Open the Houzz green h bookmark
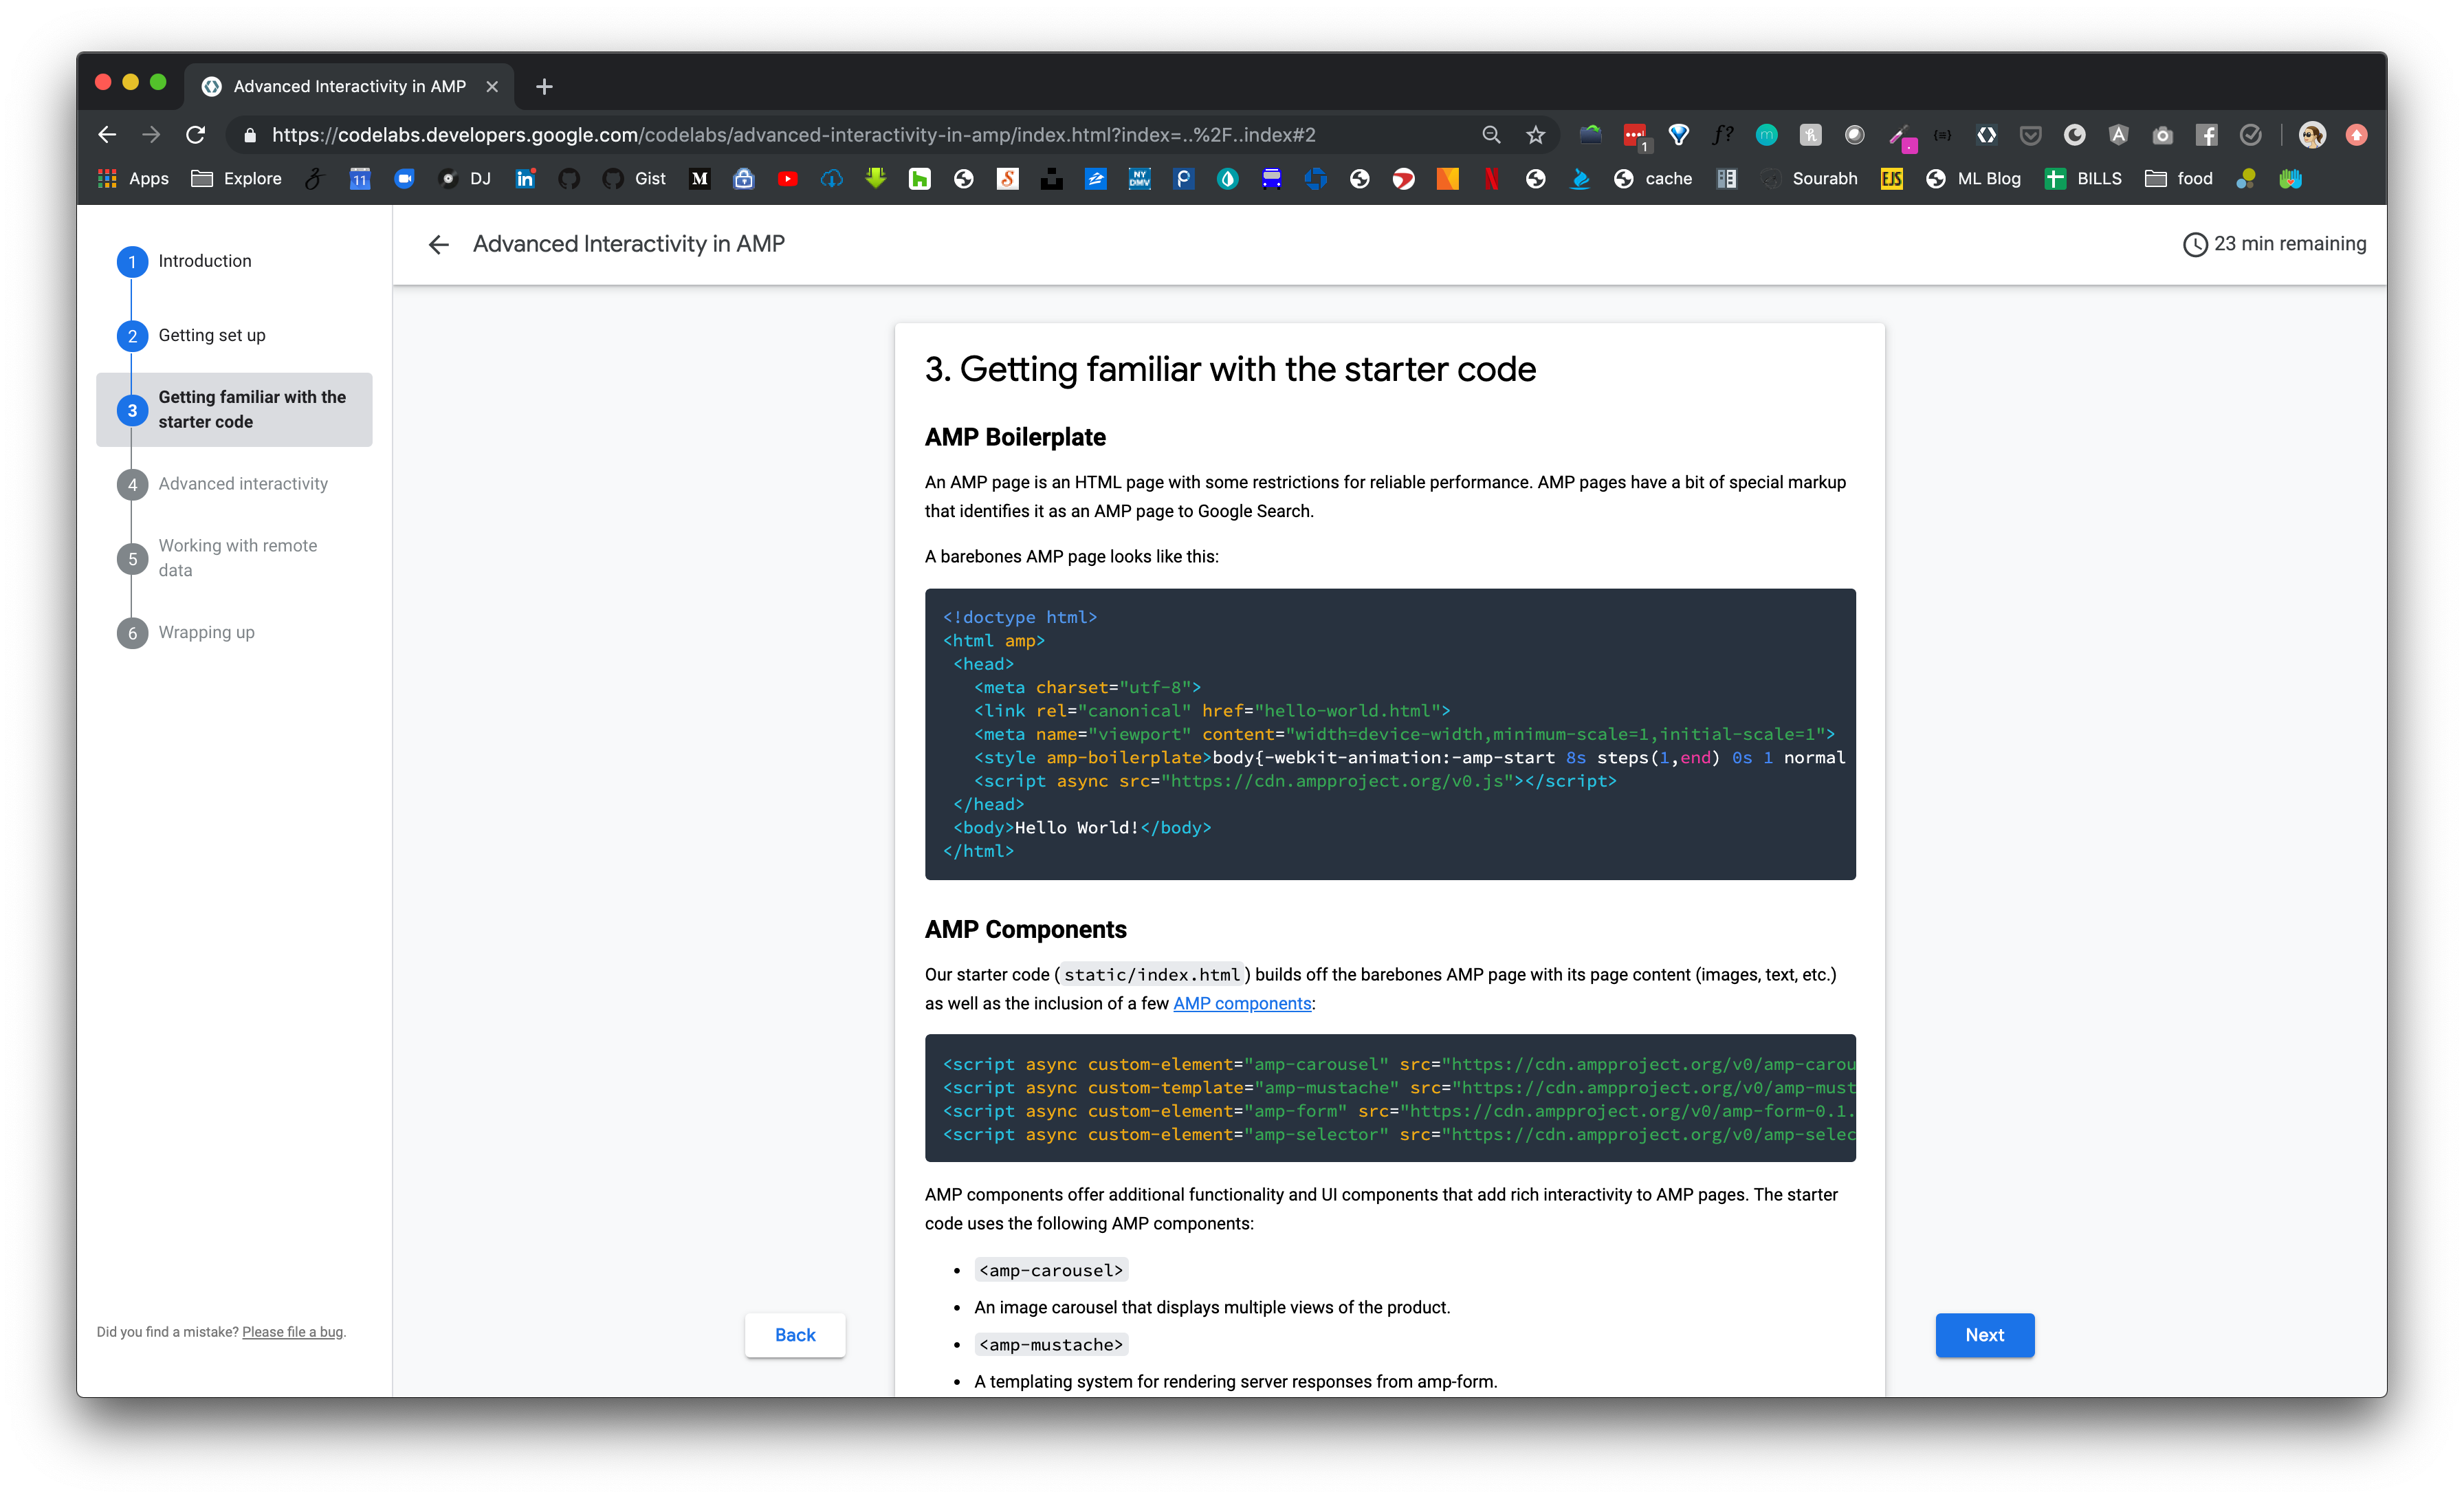This screenshot has width=2464, height=1499. (919, 179)
